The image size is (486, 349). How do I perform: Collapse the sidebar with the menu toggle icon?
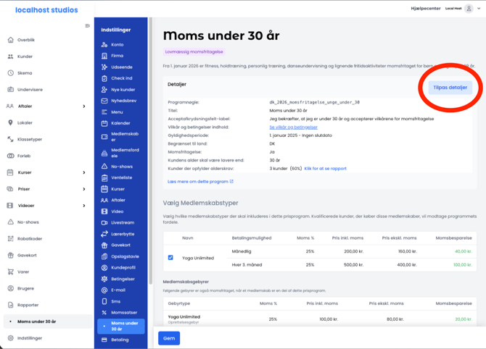(88, 26)
